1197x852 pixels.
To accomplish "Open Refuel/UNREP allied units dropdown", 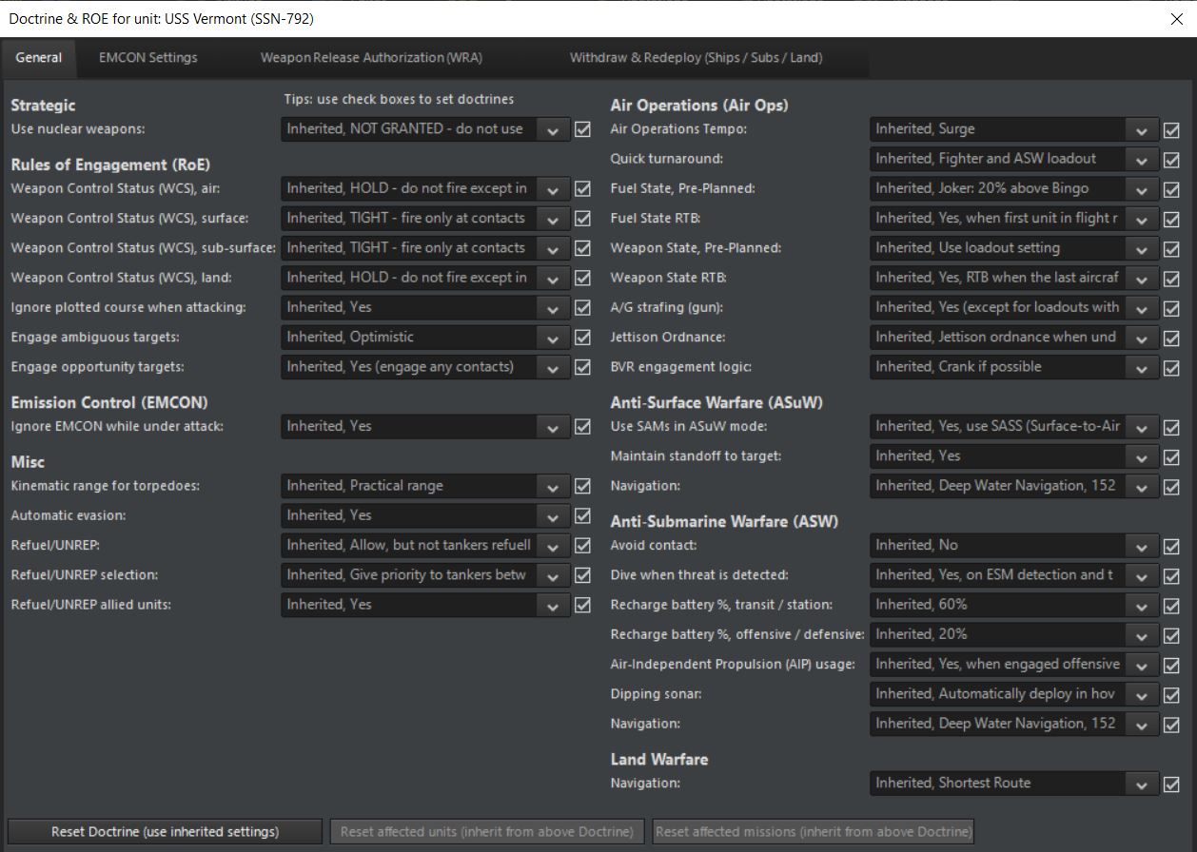I will 553,605.
